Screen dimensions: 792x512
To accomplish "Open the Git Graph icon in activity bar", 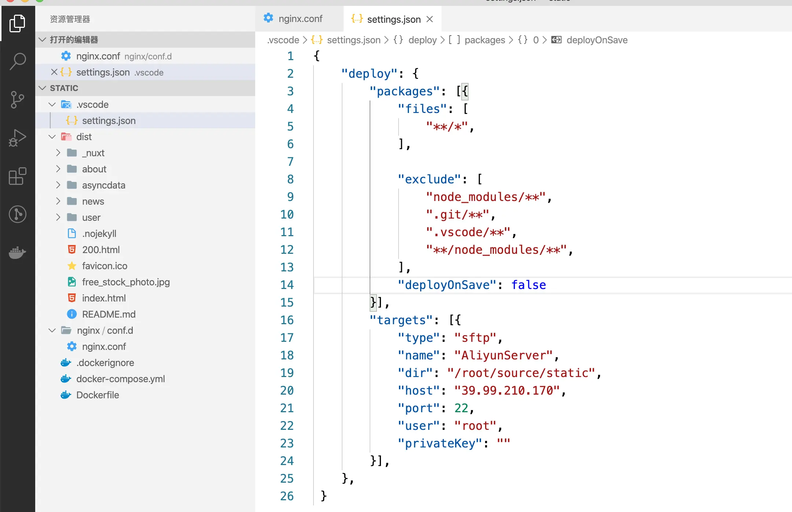I will 17,214.
